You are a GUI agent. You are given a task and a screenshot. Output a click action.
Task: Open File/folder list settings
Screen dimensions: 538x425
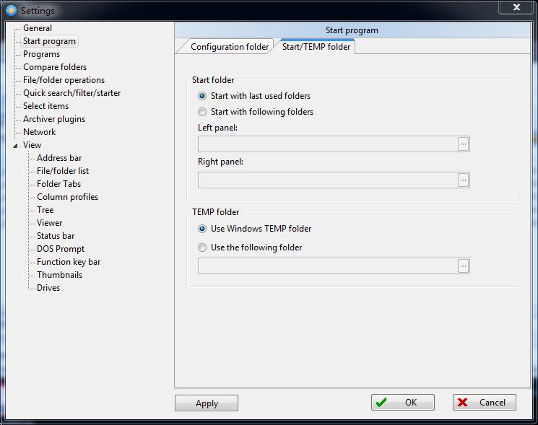point(63,172)
